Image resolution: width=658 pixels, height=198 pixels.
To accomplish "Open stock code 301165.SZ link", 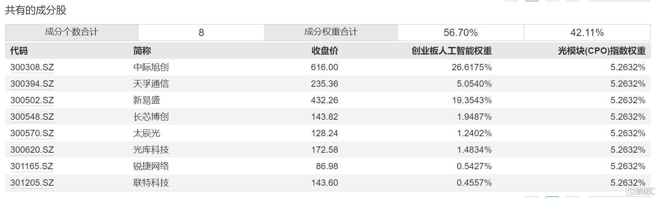I will coord(32,166).
